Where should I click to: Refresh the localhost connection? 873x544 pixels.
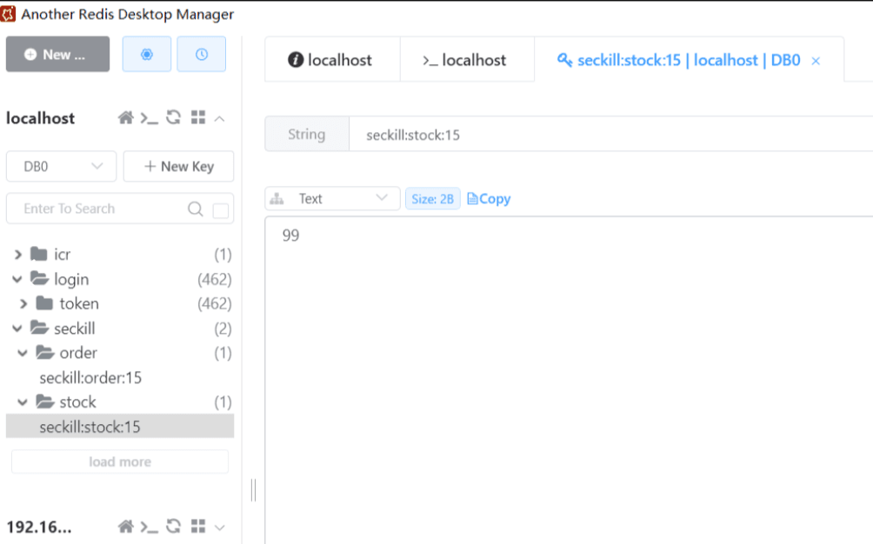(x=174, y=117)
